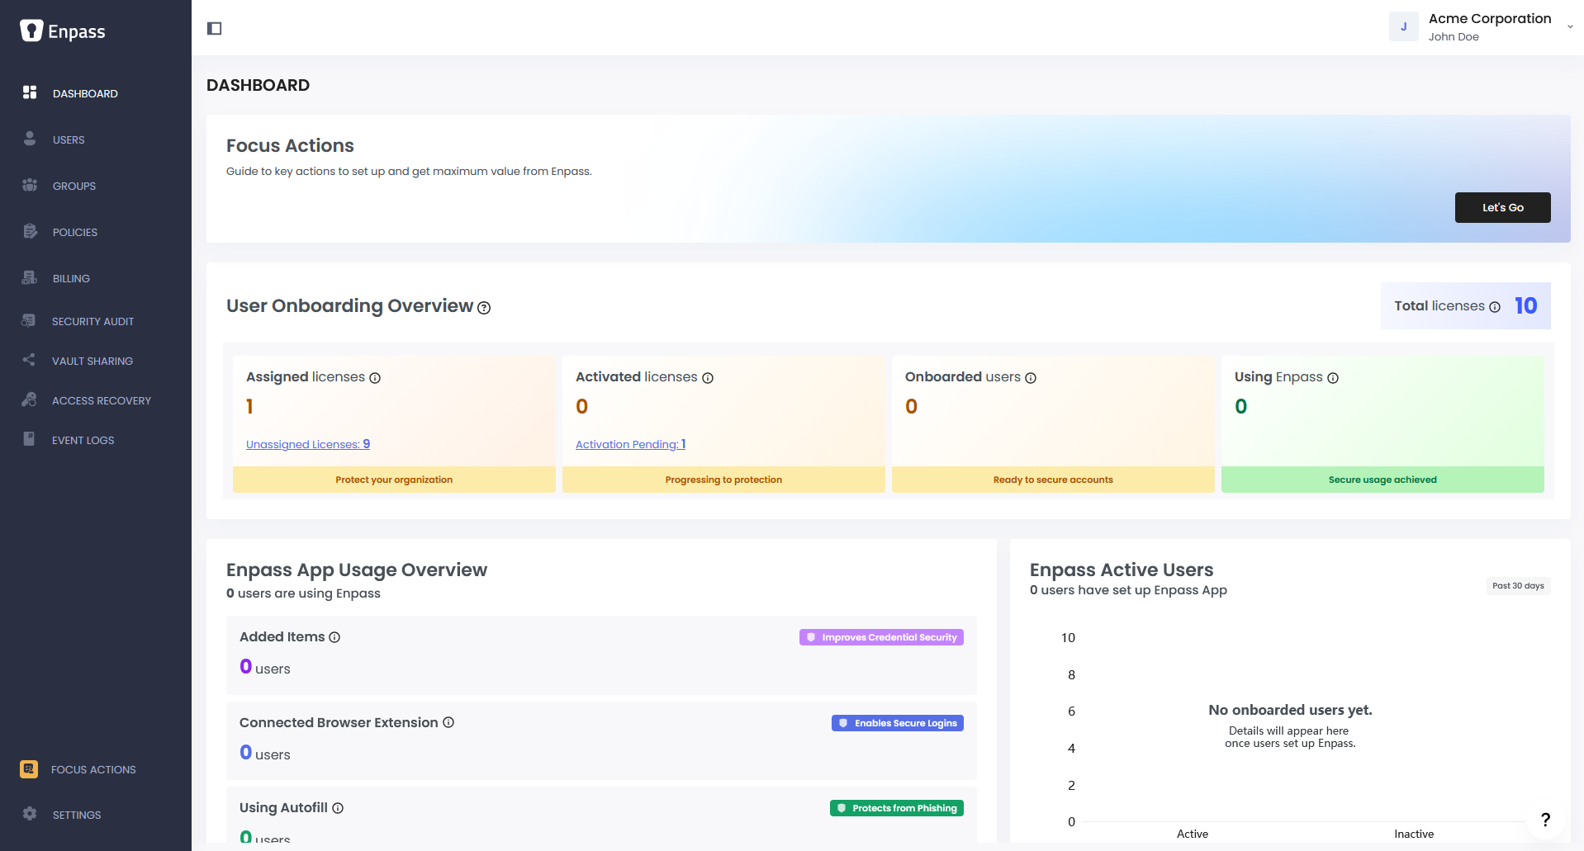
Task: Click the Settings gear icon
Action: tap(30, 814)
